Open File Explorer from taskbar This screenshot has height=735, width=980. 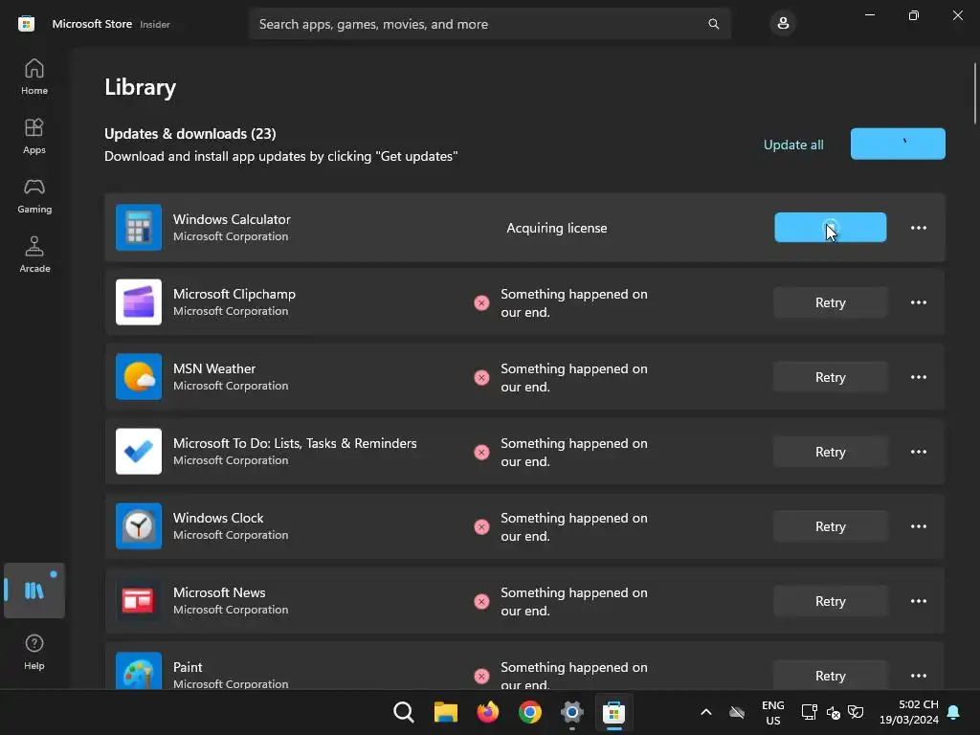(446, 712)
